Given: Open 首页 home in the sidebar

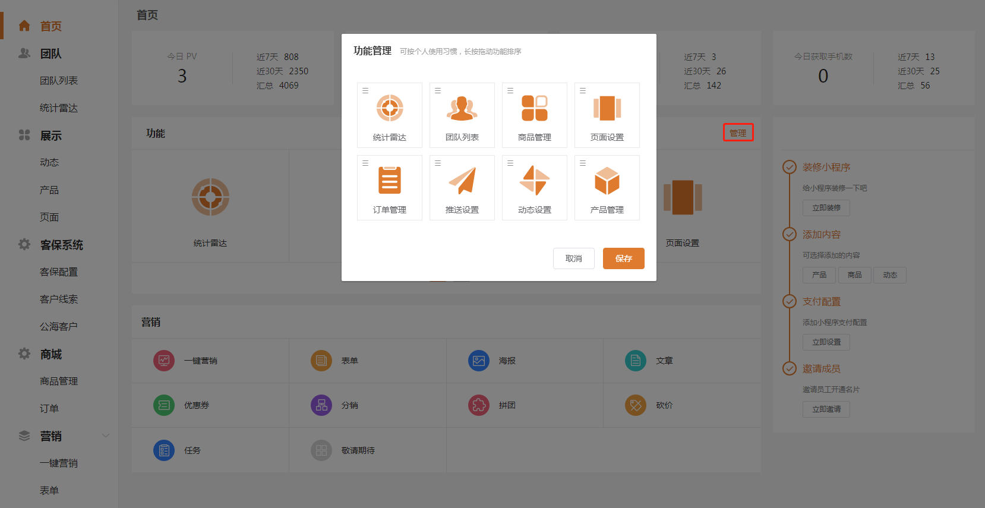Looking at the screenshot, I should (x=50, y=26).
